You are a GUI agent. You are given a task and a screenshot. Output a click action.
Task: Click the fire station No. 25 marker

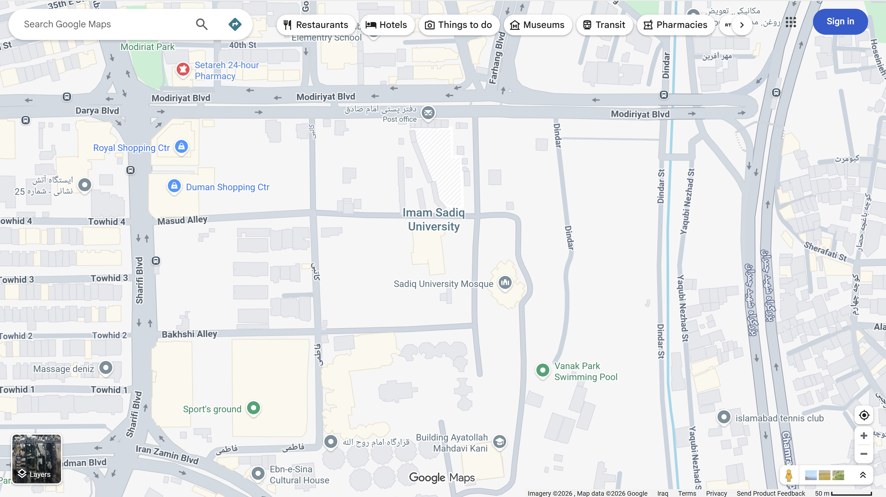coord(85,185)
